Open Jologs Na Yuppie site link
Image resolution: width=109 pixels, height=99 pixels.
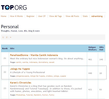[20, 69]
